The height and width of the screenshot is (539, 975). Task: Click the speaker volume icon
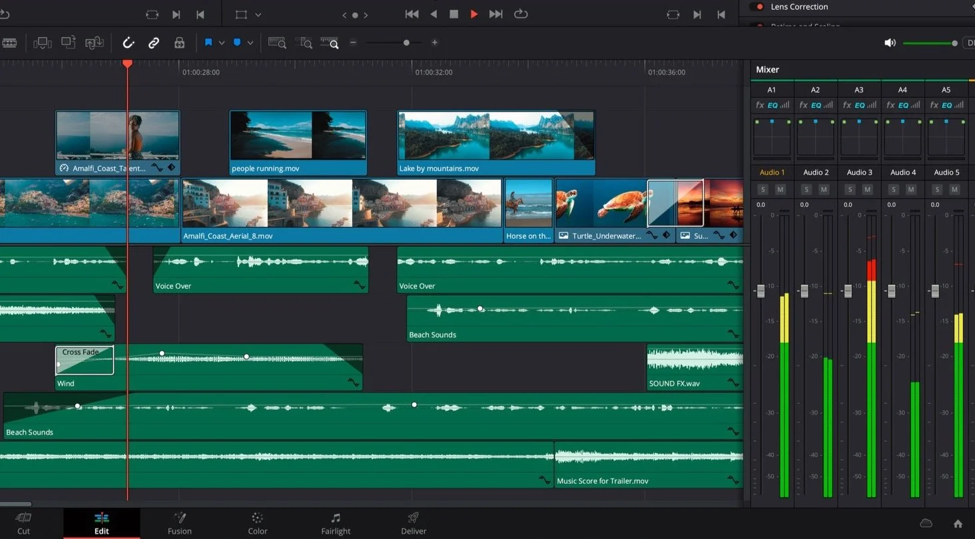890,43
